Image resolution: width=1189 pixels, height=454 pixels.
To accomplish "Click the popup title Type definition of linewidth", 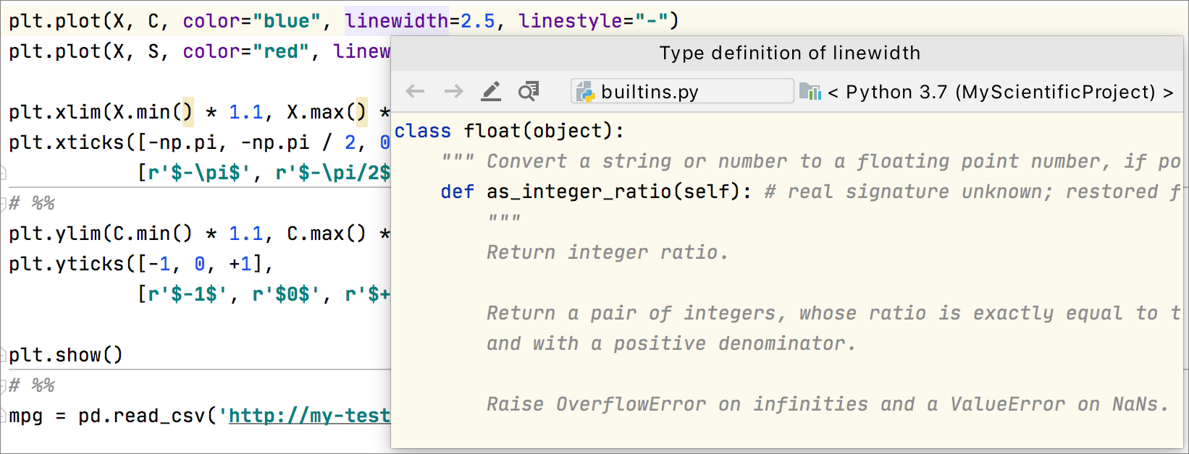I will pyautogui.click(x=789, y=53).
